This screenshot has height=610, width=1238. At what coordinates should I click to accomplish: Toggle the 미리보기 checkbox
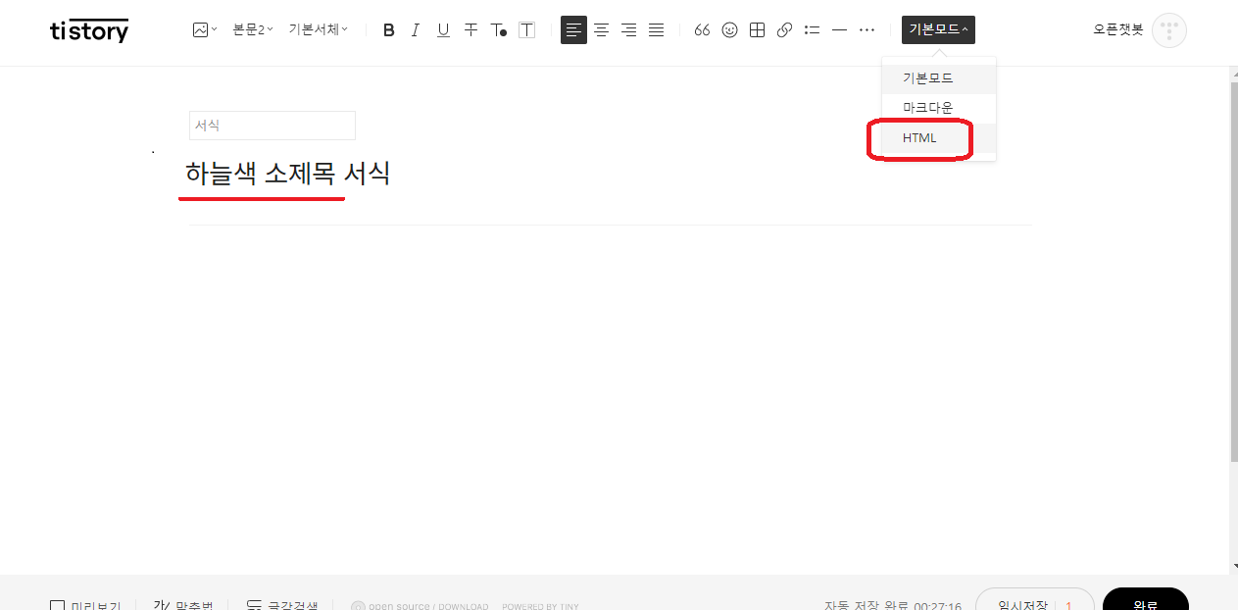(58, 607)
